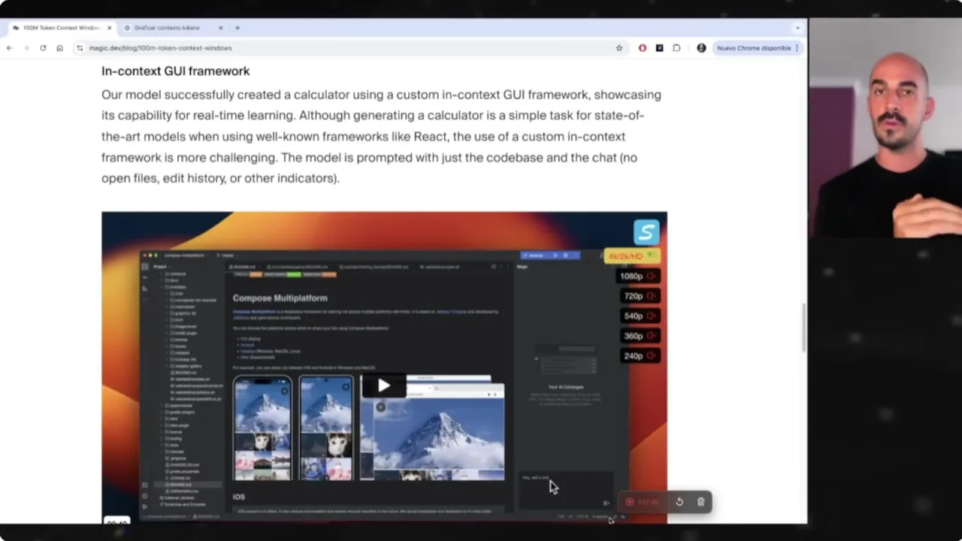Go back using the browser back arrow
The image size is (962, 541).
click(9, 48)
